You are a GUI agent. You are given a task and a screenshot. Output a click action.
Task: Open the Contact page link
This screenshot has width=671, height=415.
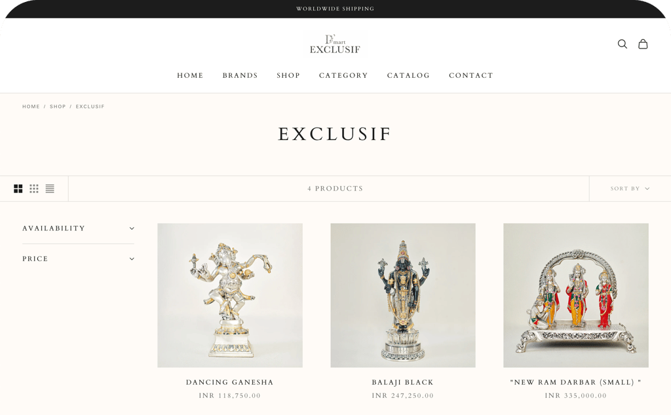[471, 75]
